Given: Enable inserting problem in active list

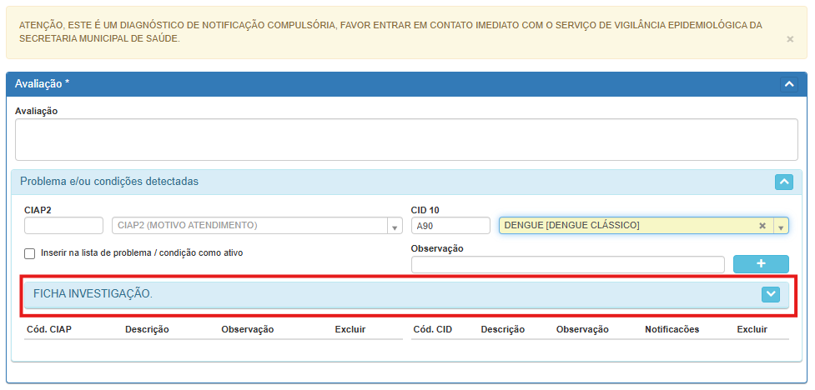Looking at the screenshot, I should pos(30,253).
